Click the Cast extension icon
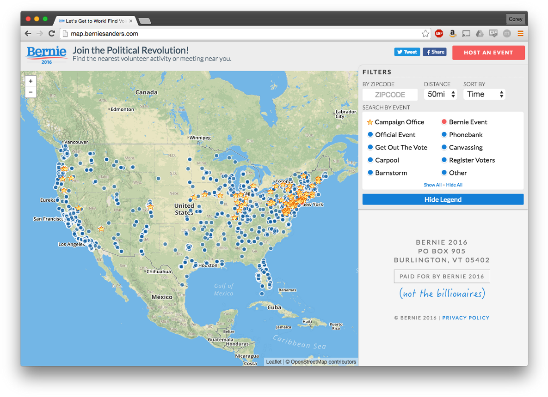Screen dimensions: 548x397 466,34
